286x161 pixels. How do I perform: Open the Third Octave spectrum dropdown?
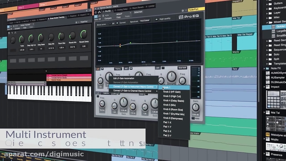pos(145,21)
